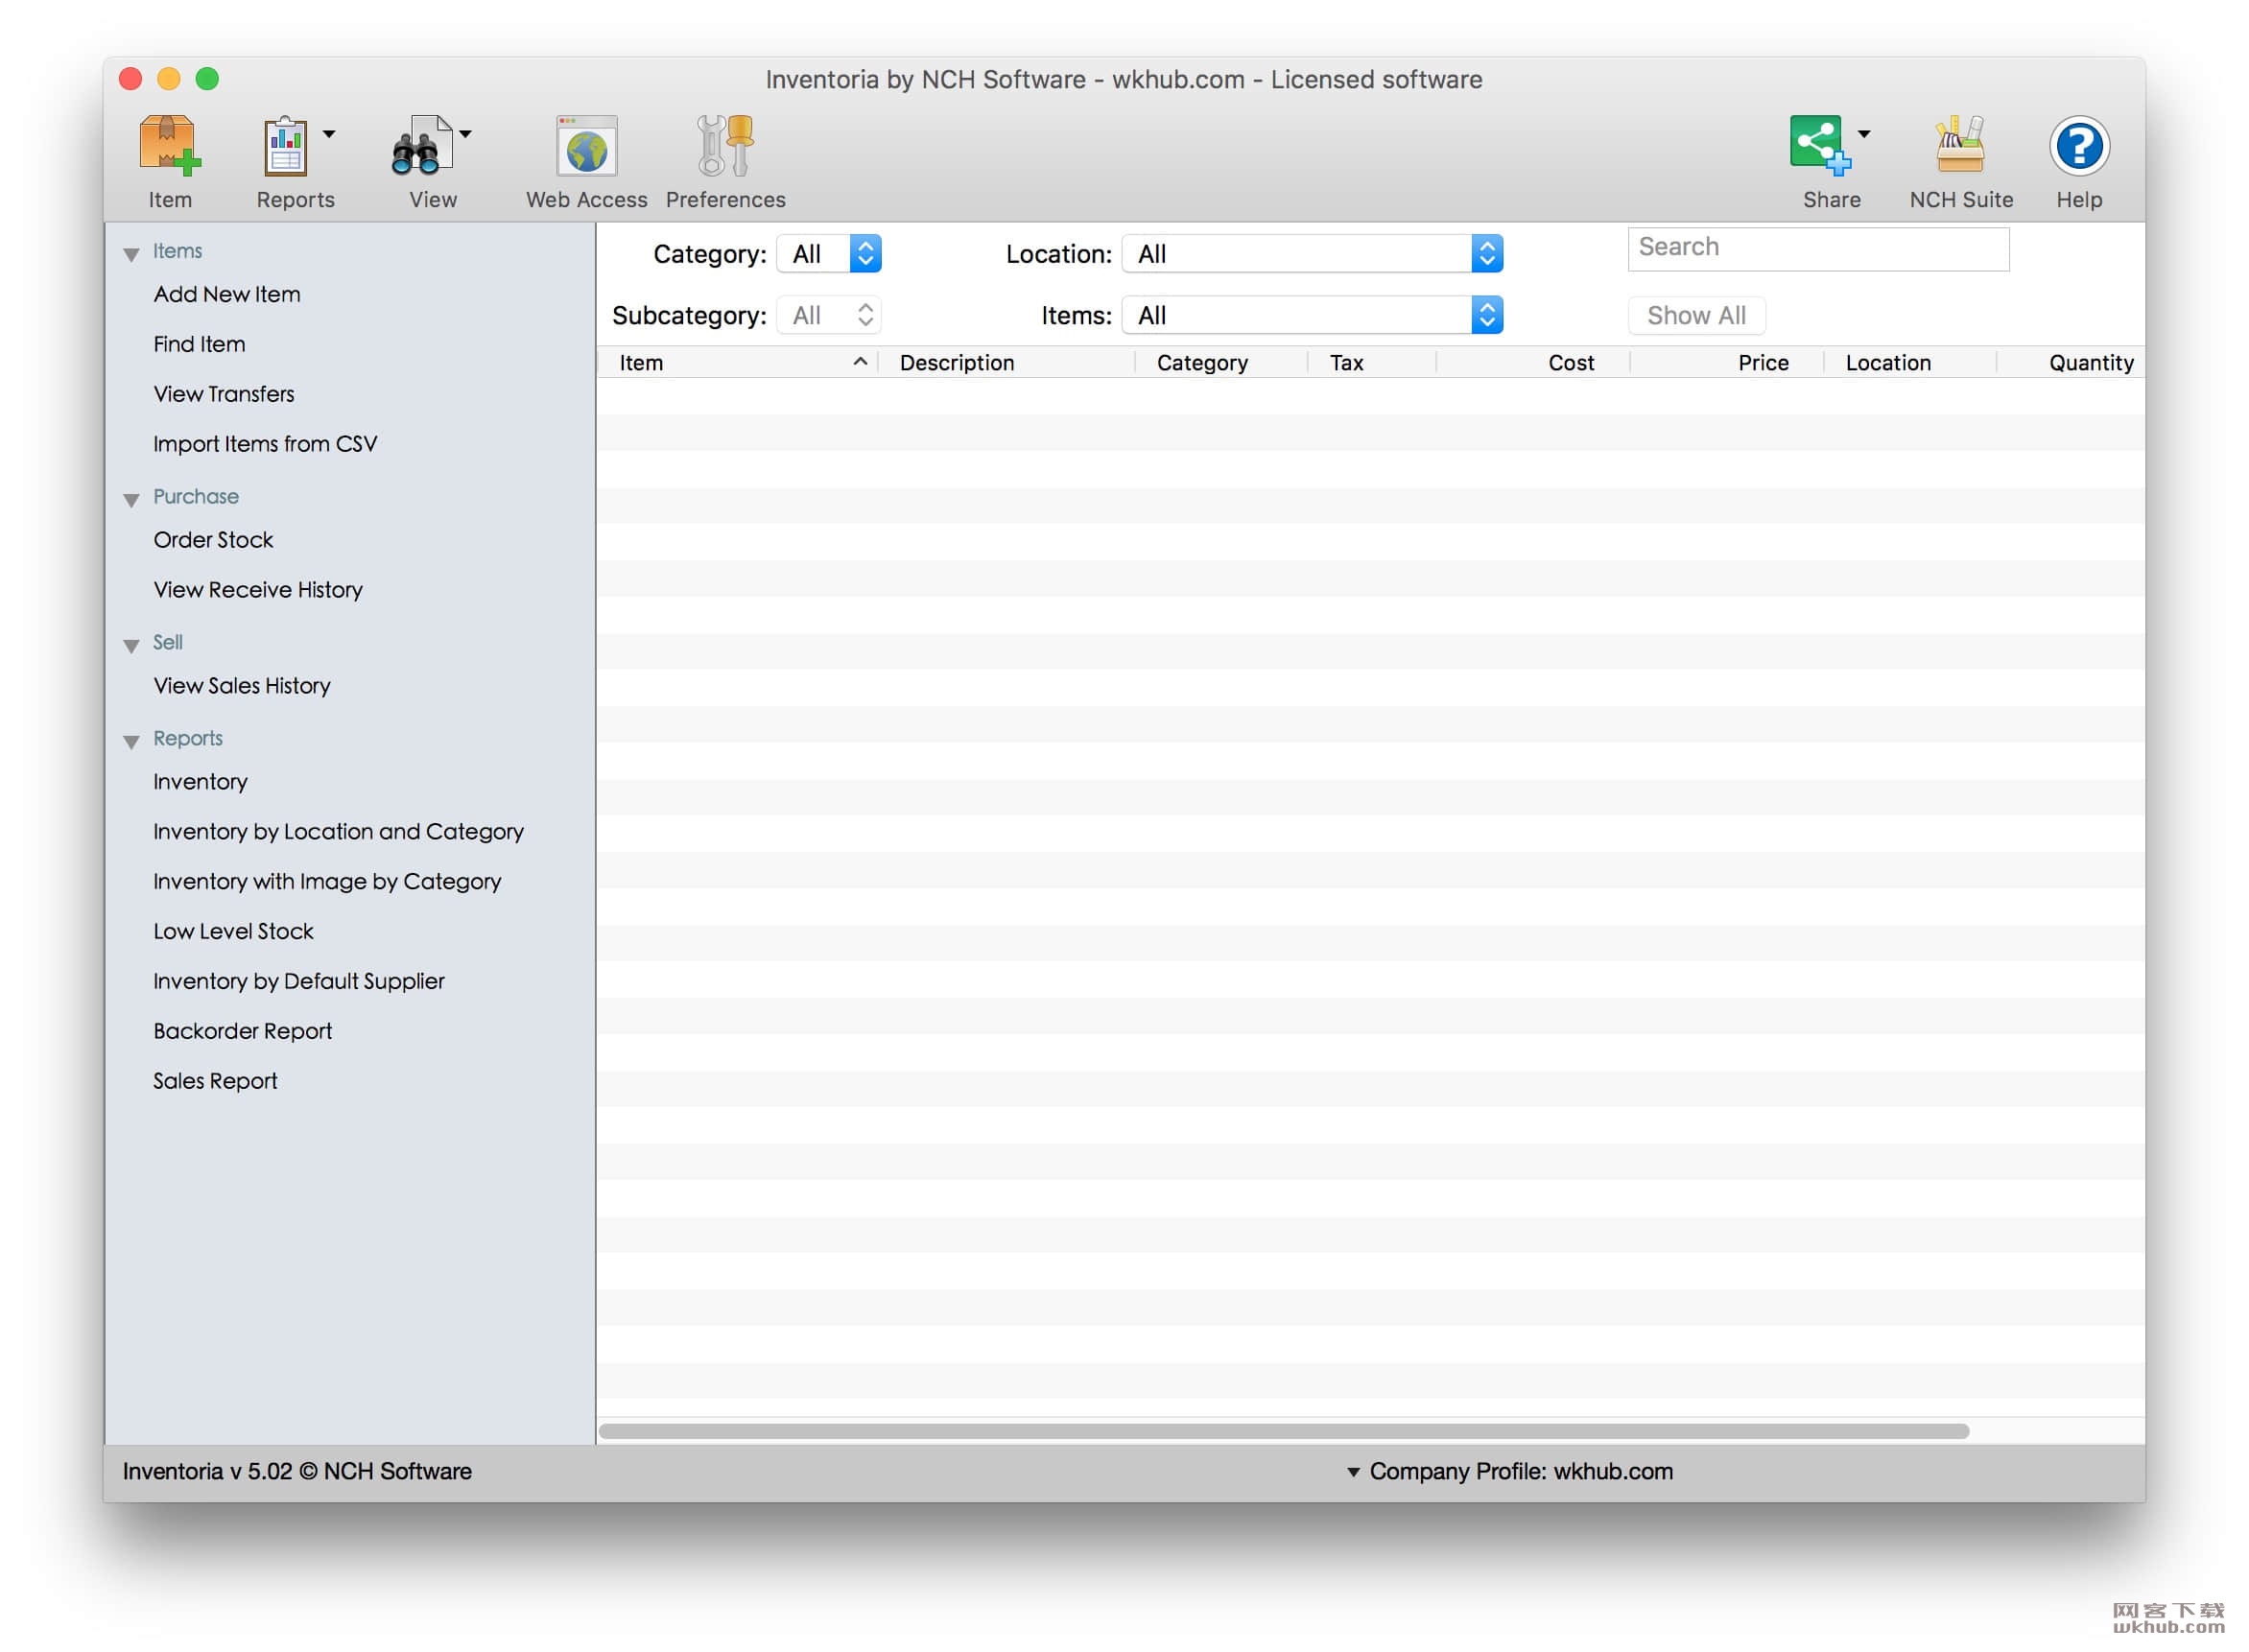Collapse the Items section in sidebar
Viewport: 2249px width, 1652px height.
click(131, 254)
